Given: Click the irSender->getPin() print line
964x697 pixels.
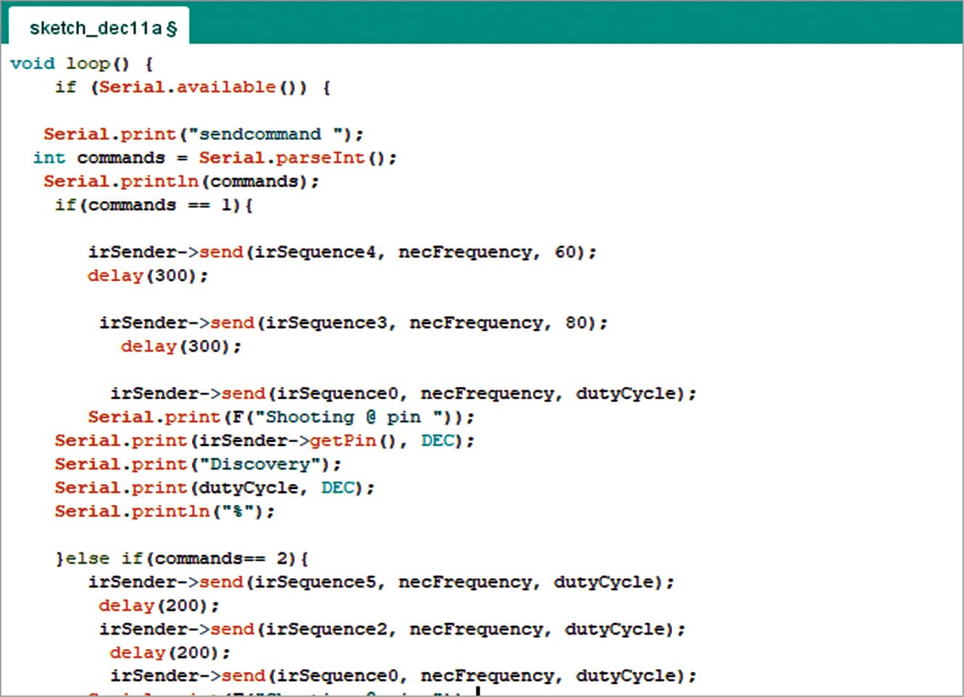Looking at the screenshot, I should pos(264,441).
